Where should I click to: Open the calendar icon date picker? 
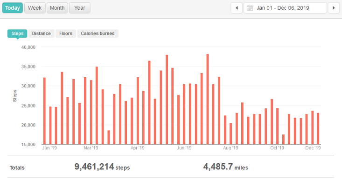pyautogui.click(x=250, y=8)
